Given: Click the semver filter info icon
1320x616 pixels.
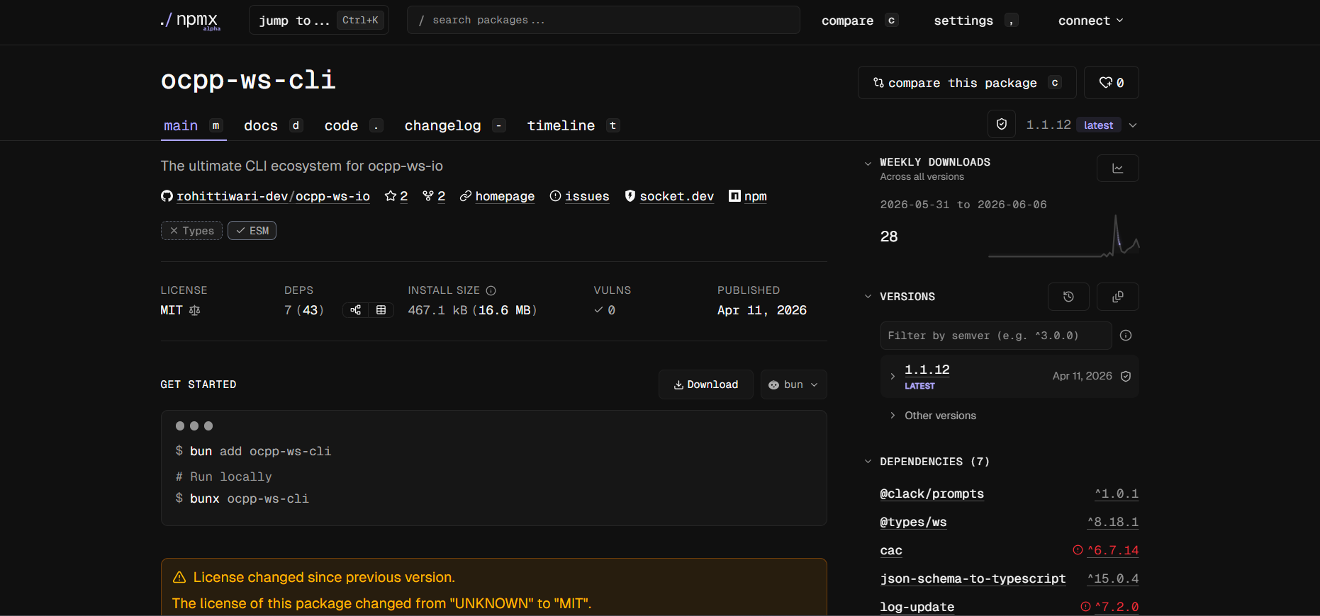Looking at the screenshot, I should pyautogui.click(x=1126, y=336).
